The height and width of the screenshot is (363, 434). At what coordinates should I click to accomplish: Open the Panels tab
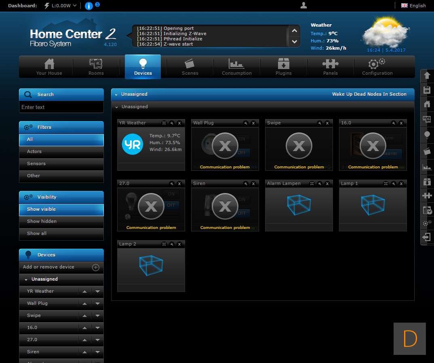[330, 67]
